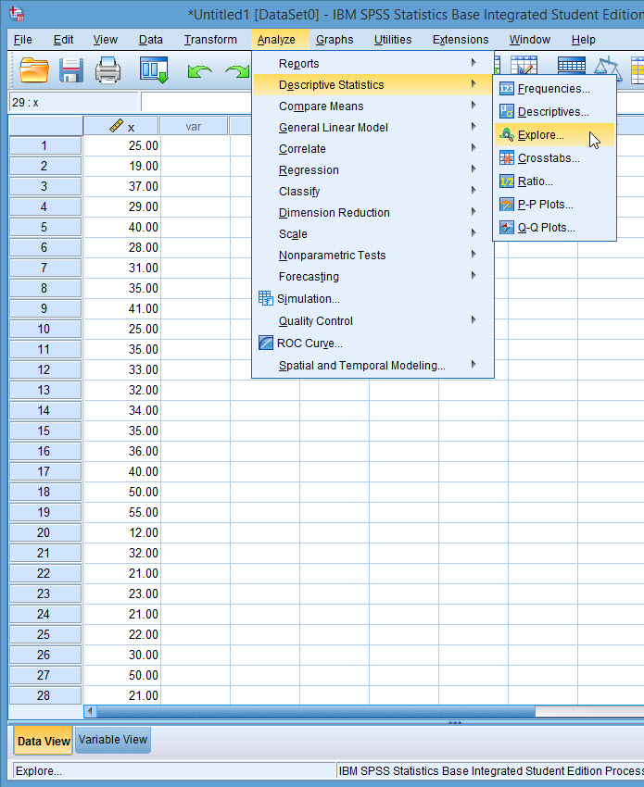Click the ROC Curve icon

pyautogui.click(x=265, y=343)
